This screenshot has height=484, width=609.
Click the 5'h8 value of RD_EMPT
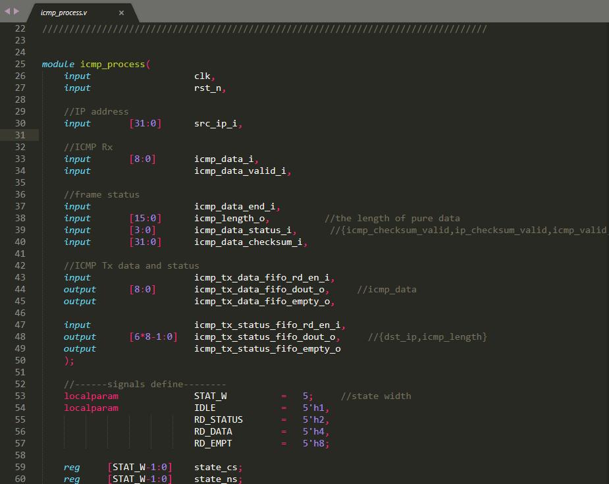pyautogui.click(x=313, y=443)
